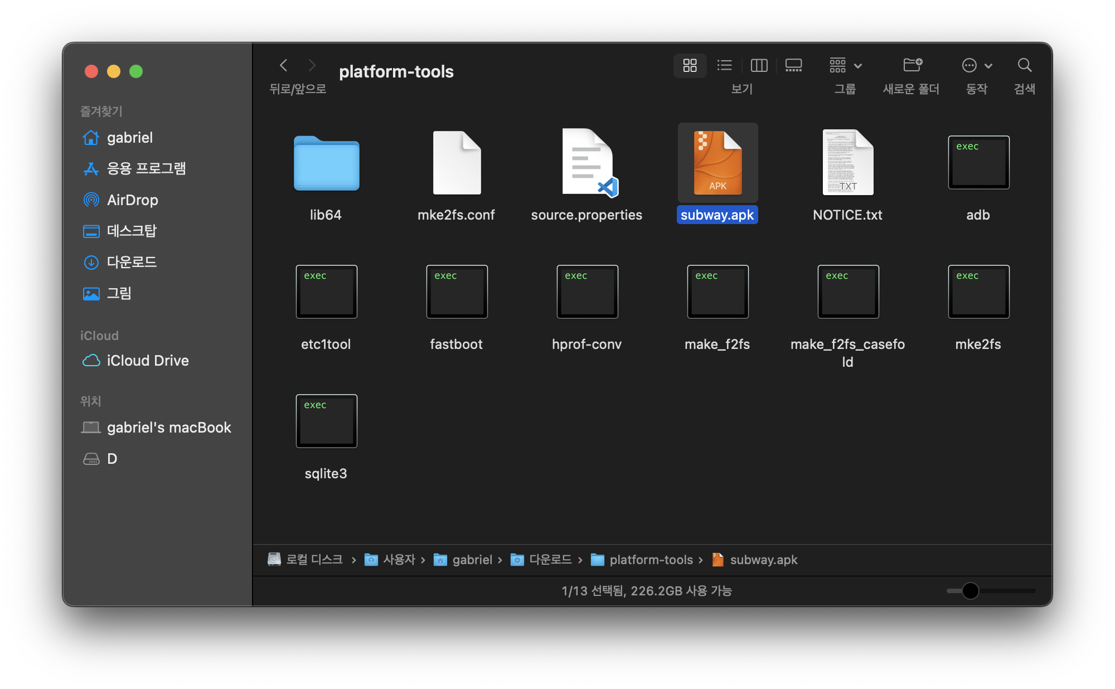Switch to list view mode
Viewport: 1115px width, 689px height.
pyautogui.click(x=724, y=66)
